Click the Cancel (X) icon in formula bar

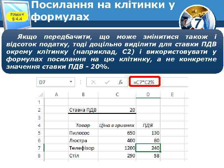click(93, 82)
